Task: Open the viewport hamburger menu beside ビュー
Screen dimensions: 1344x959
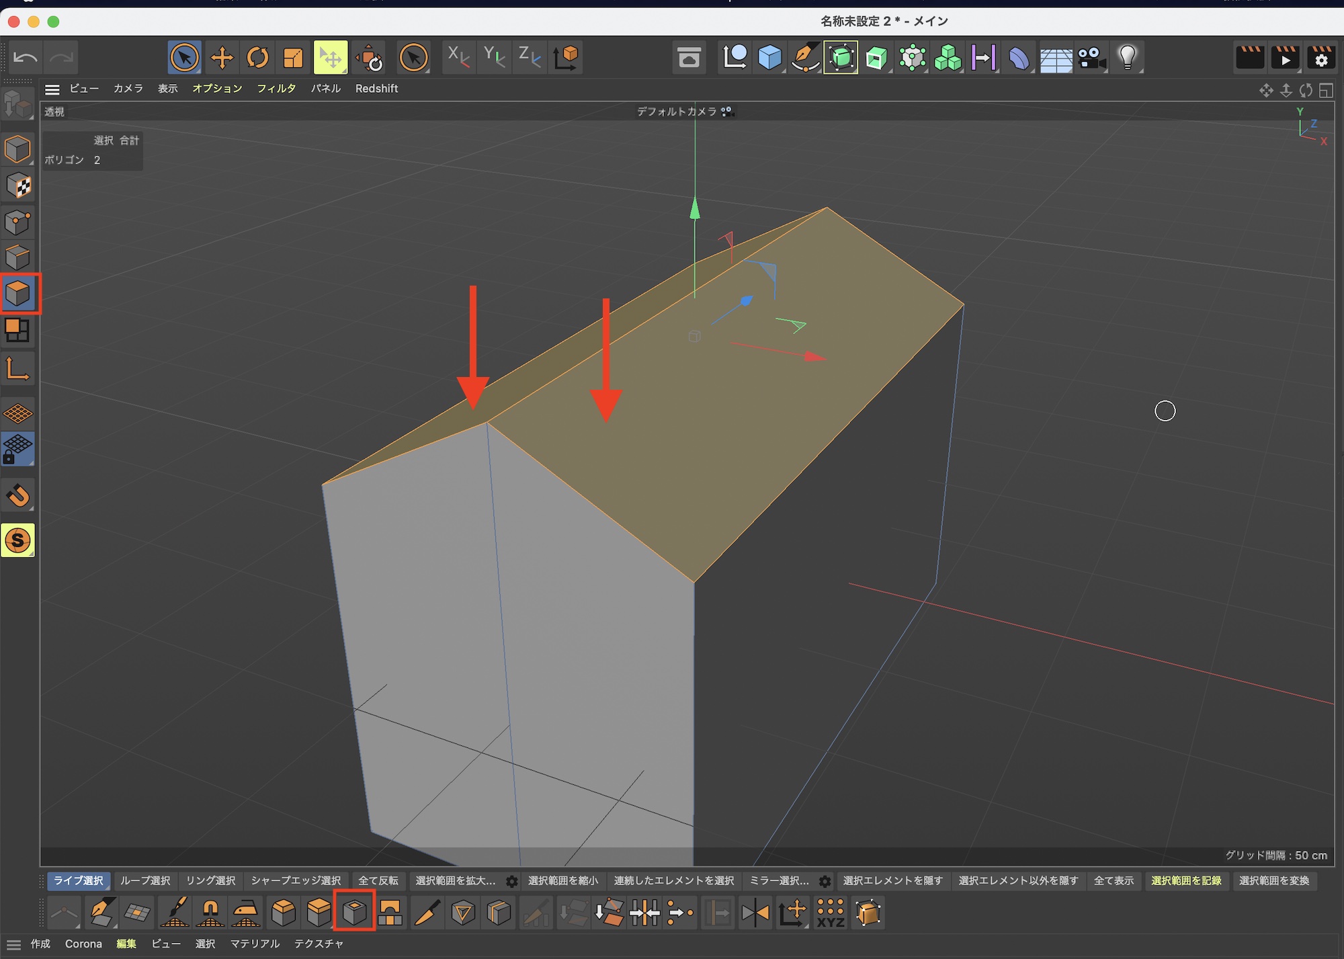Action: coord(52,89)
